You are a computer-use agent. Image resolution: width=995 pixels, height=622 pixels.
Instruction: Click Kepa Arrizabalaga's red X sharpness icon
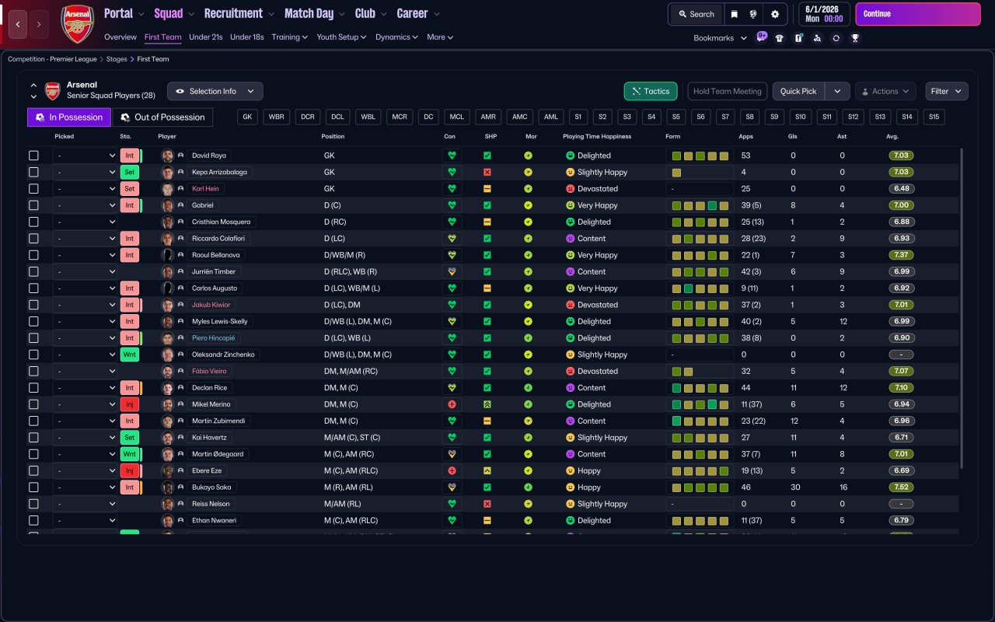pos(487,172)
